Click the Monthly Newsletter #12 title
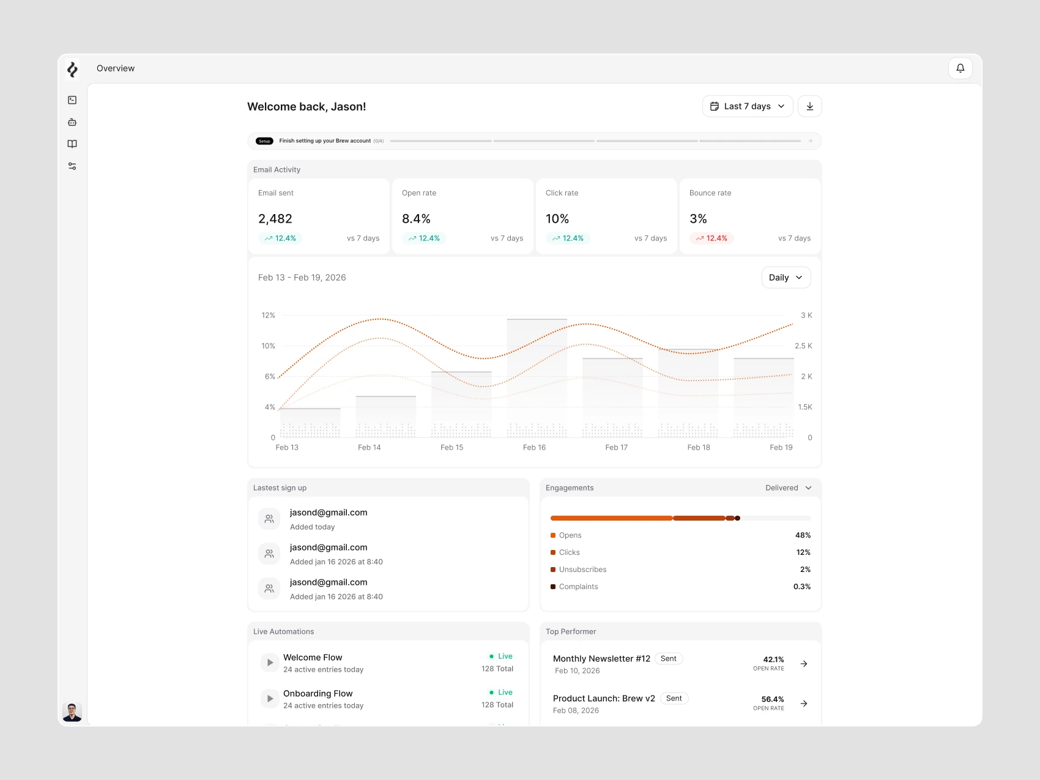 coord(601,658)
